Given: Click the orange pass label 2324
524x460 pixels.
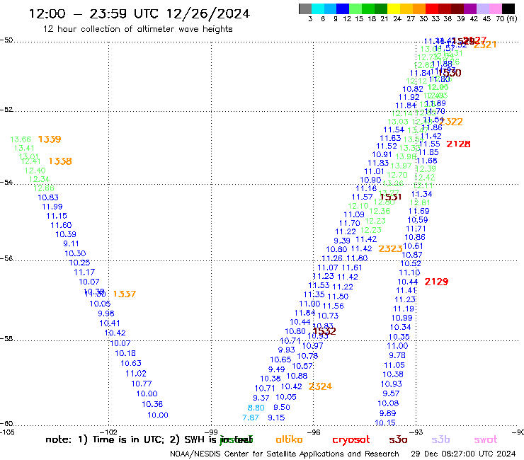Looking at the screenshot, I should click(320, 386).
